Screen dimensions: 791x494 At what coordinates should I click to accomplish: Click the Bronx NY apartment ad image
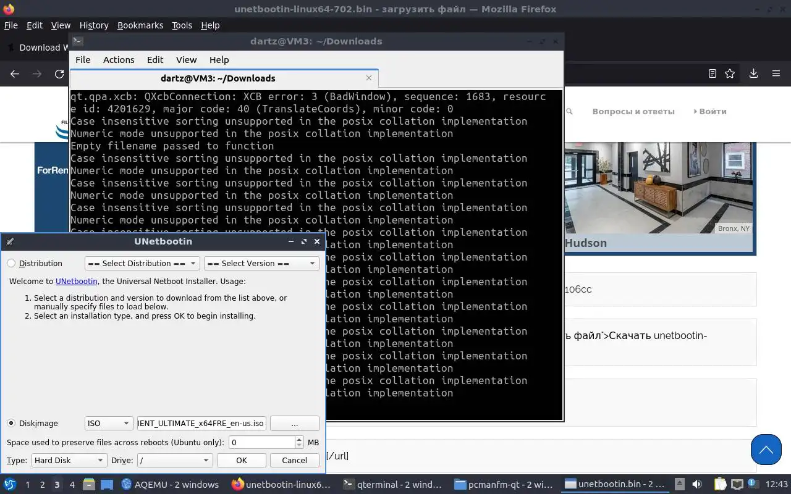[658, 188]
